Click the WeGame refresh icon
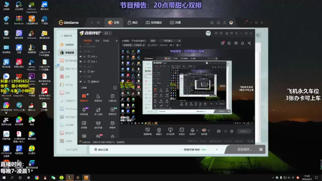Screen dimensions: 322x181 point(98,23)
